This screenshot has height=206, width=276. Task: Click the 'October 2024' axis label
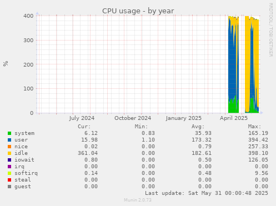tap(133, 118)
